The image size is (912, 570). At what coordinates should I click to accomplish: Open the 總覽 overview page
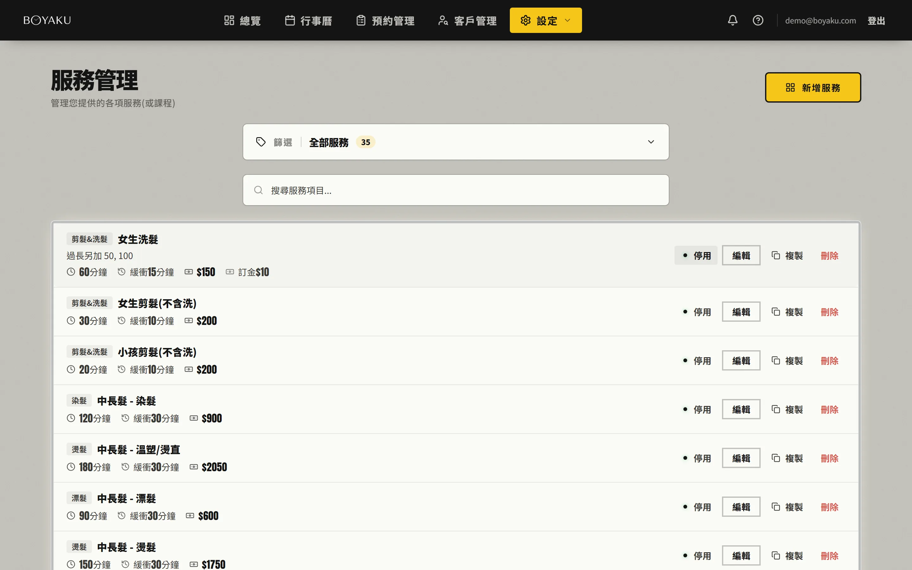pos(242,20)
